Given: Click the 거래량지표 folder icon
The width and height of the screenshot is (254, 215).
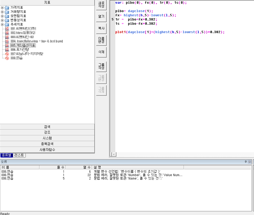Looking at the screenshot, I should pyautogui.click(x=7, y=12).
